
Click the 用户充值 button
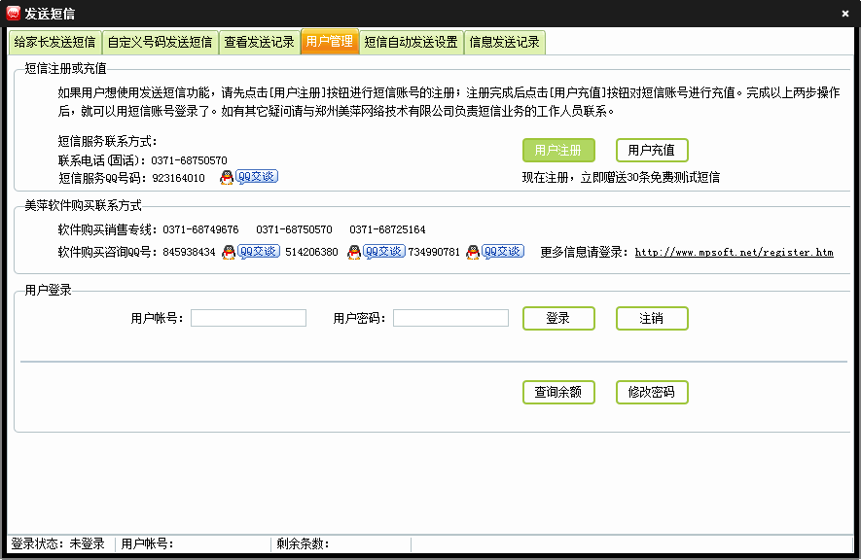652,151
